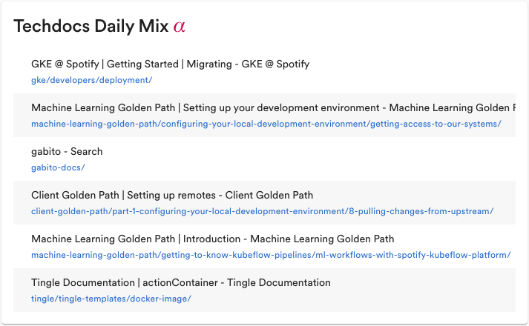
Task: Select the shaded Client Golden Path row
Action: point(505,202)
